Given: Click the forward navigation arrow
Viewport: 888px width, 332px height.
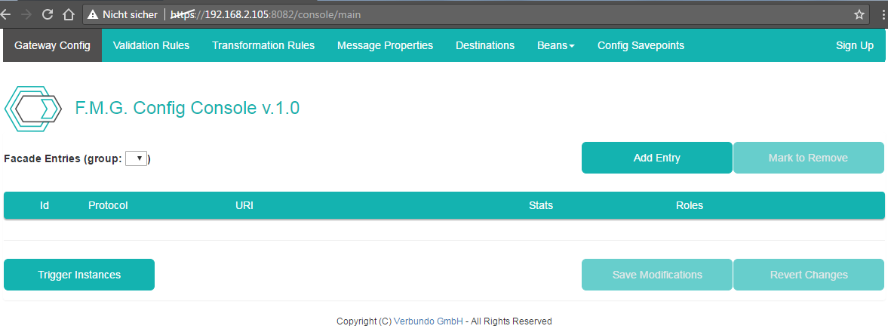Looking at the screenshot, I should [x=27, y=14].
